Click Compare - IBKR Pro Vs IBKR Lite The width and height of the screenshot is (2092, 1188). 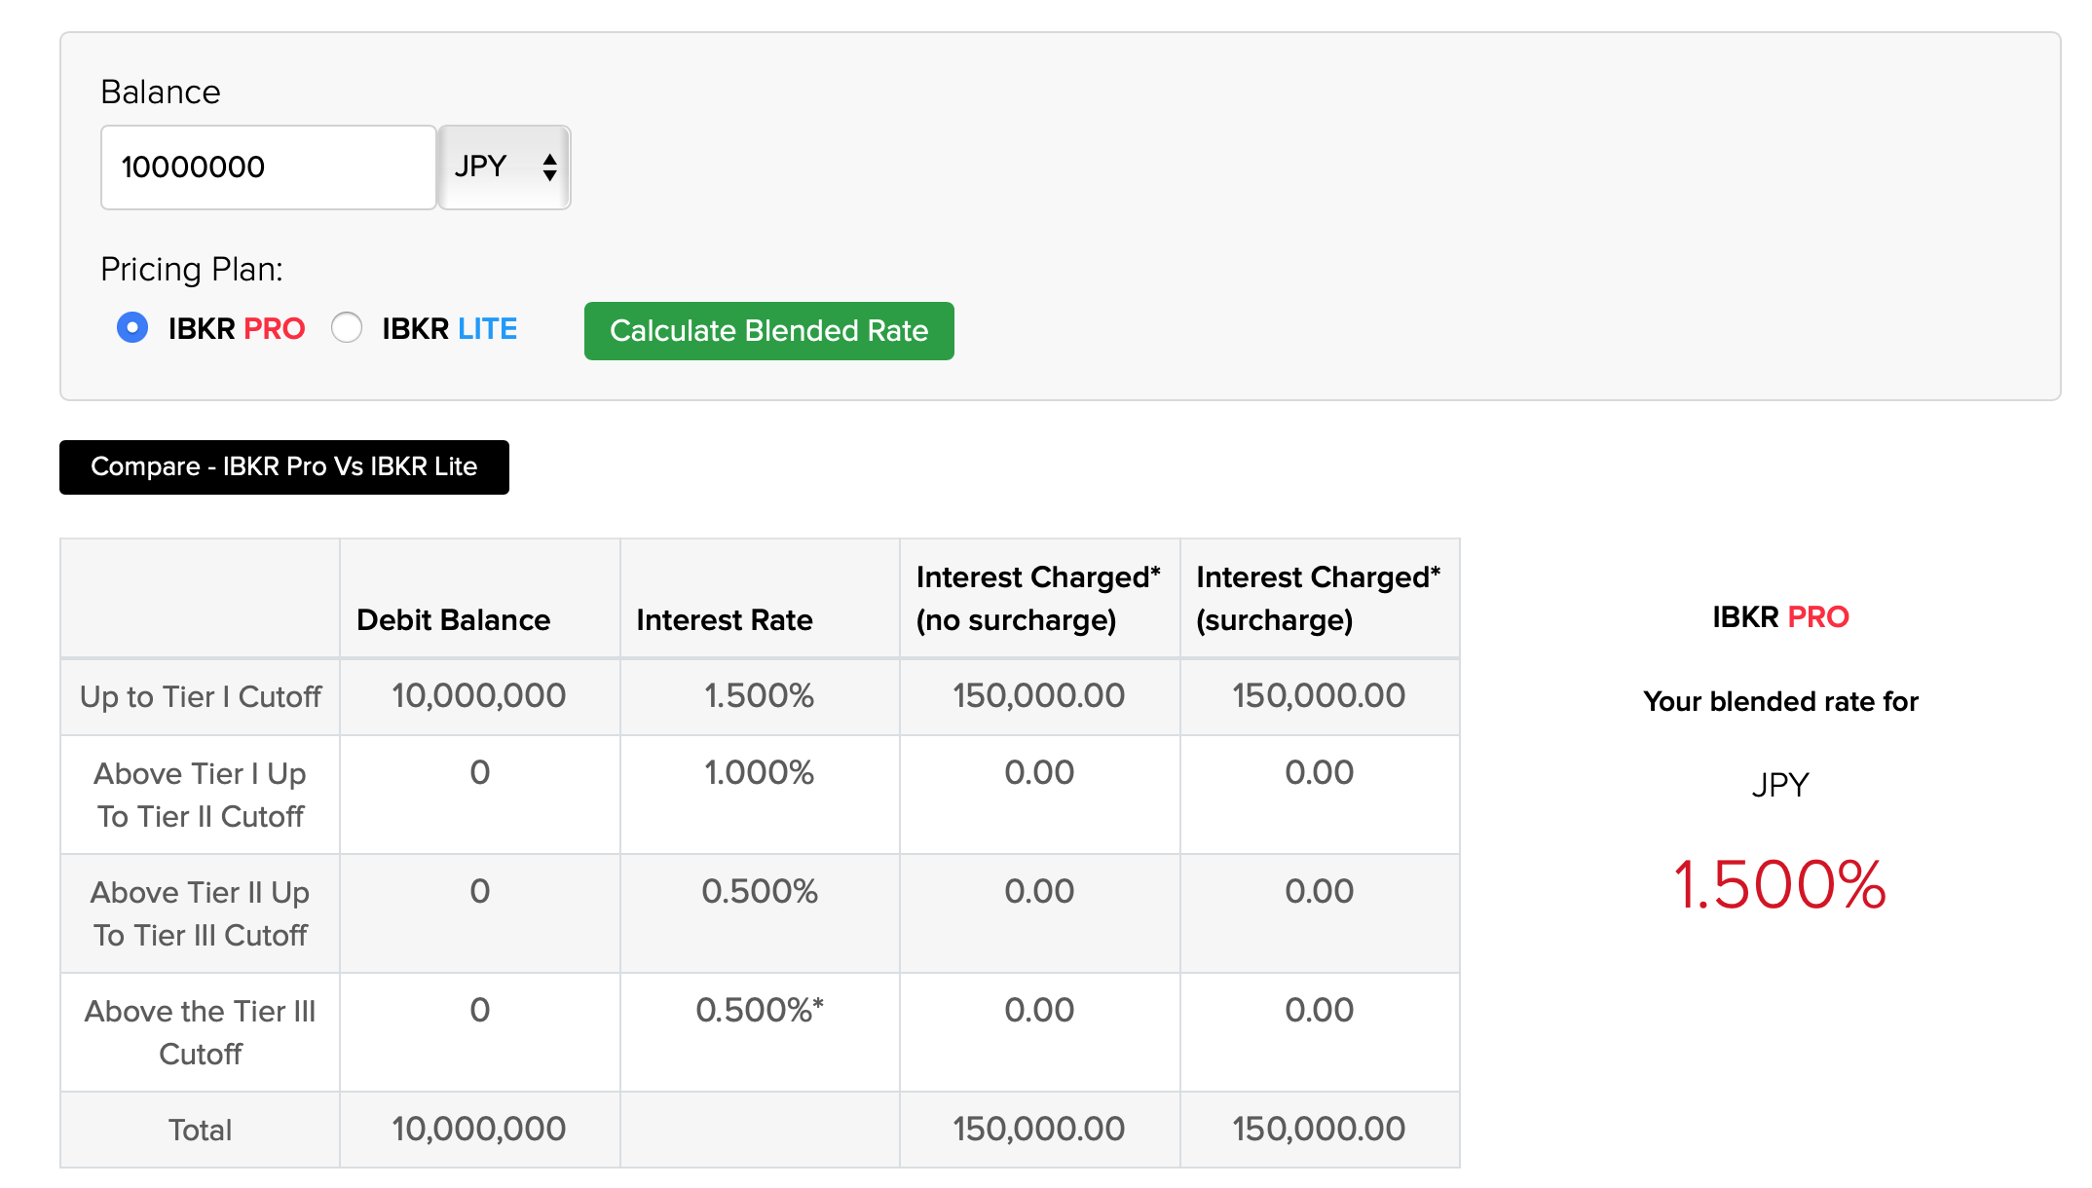coord(284,467)
